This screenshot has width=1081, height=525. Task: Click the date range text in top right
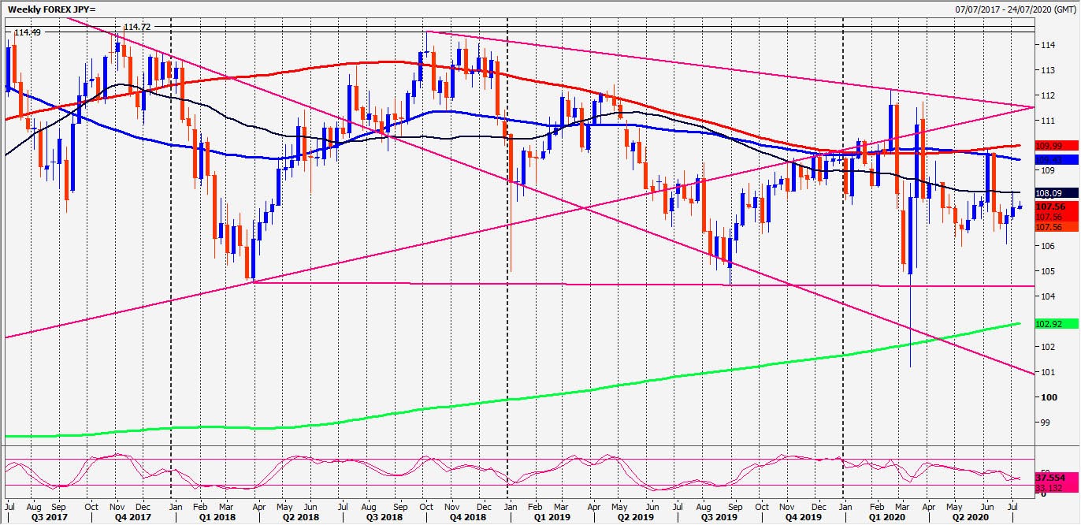1015,8
